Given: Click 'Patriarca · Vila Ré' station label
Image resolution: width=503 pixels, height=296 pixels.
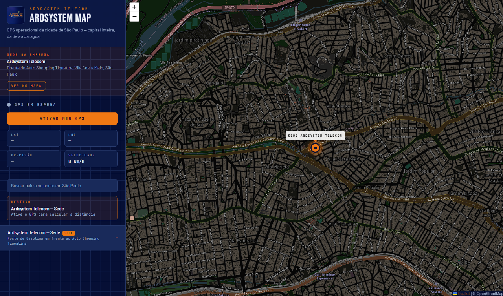Looking at the screenshot, I should (x=436, y=290).
